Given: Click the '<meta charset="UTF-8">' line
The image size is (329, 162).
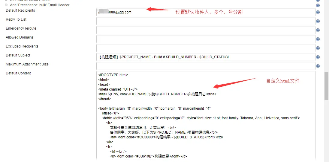Looking at the screenshot, I should pyautogui.click(x=118, y=89).
